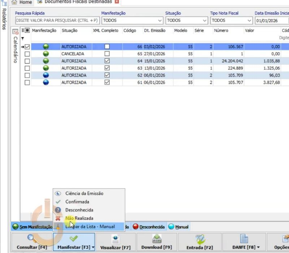Open the Situação filter dropdown
This screenshot has width=289, height=253.
[204, 21]
